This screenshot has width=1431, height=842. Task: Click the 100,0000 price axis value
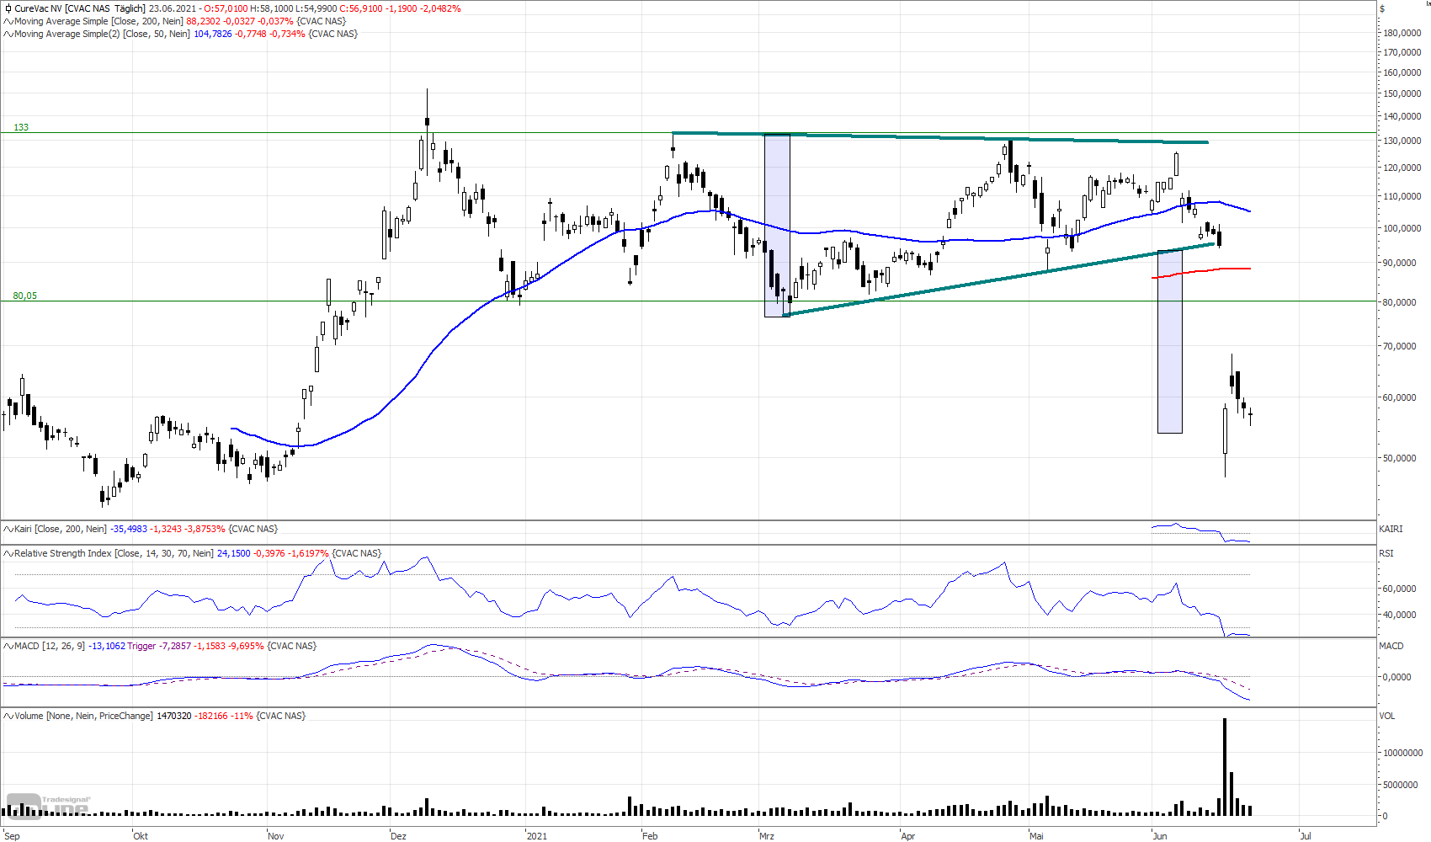tap(1402, 228)
